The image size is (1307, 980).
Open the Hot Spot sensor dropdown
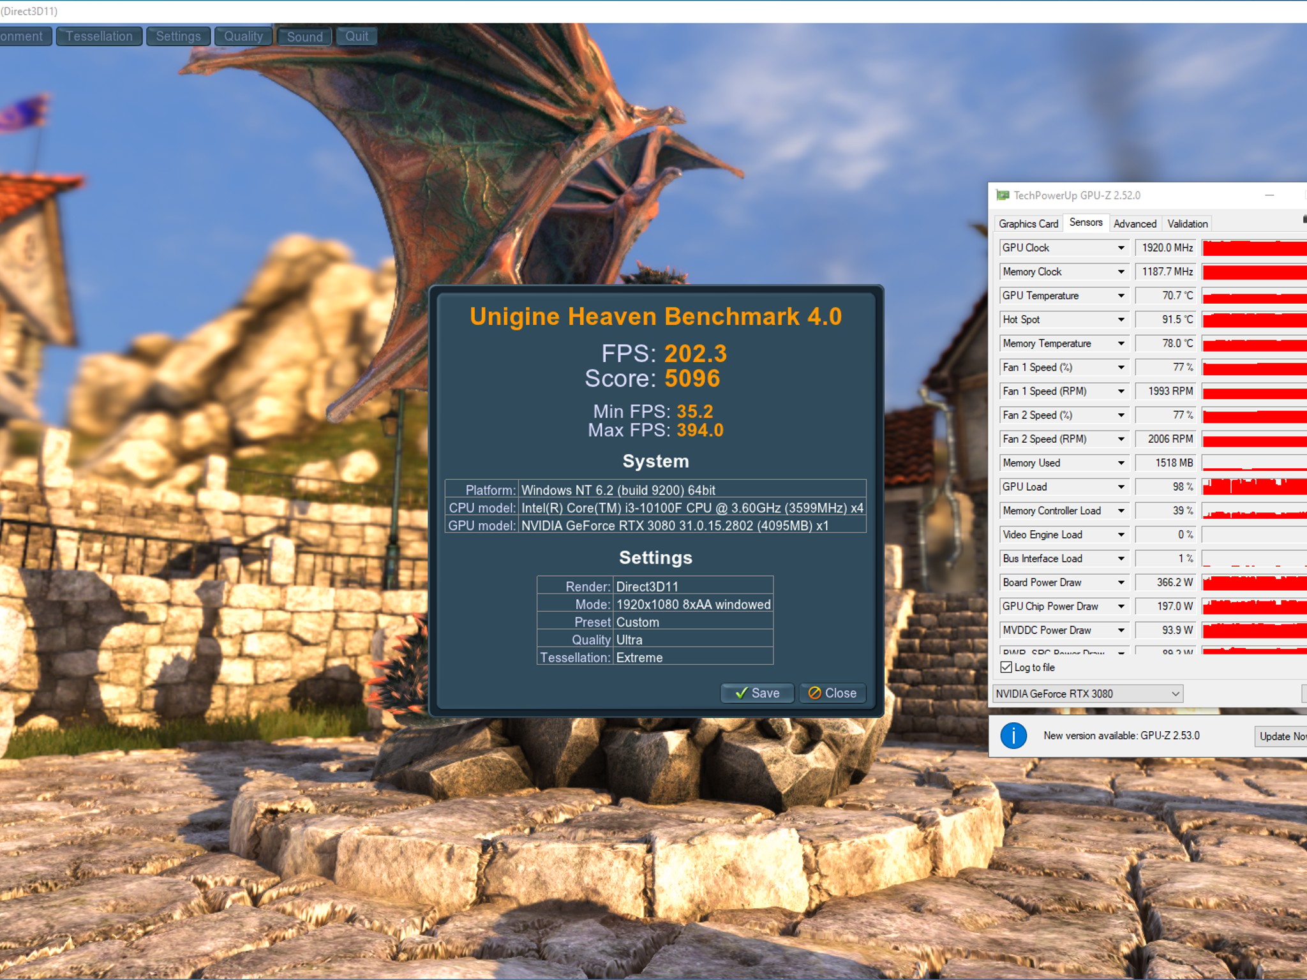(1121, 320)
